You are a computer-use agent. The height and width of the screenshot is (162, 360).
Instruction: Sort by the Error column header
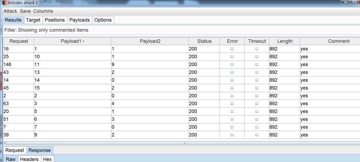tap(232, 41)
